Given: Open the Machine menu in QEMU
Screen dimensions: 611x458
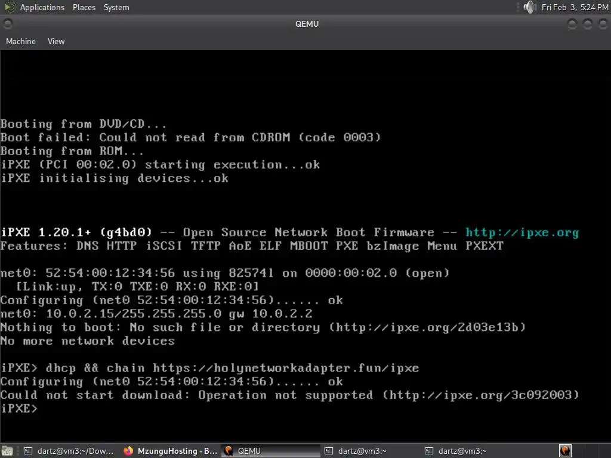Looking at the screenshot, I should 21,41.
